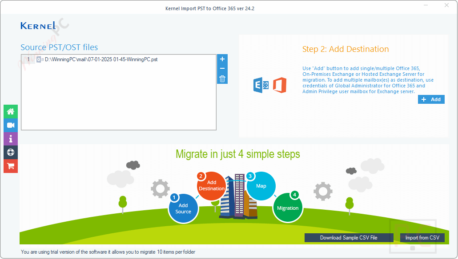
Task: Click the Map step 3 circle
Action: point(261,186)
